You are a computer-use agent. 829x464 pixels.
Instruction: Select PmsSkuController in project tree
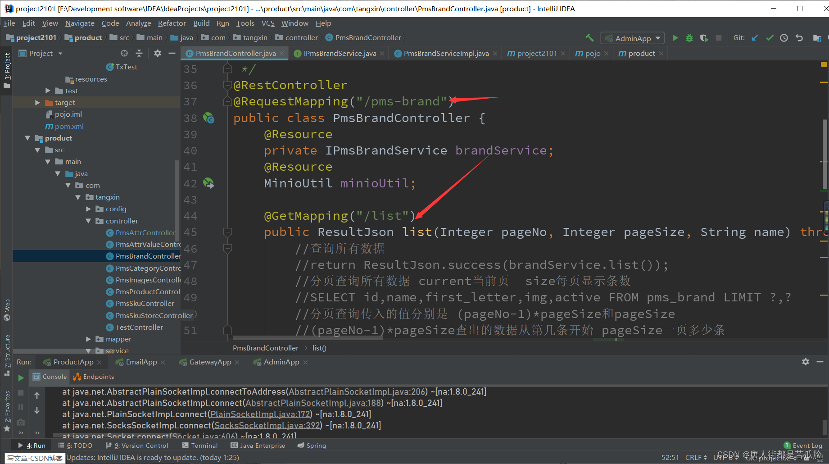click(145, 304)
